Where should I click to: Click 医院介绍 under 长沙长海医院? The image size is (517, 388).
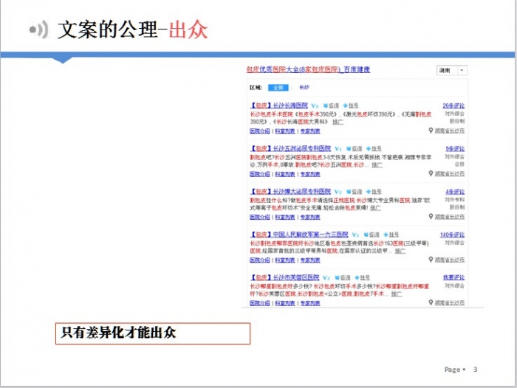260,131
